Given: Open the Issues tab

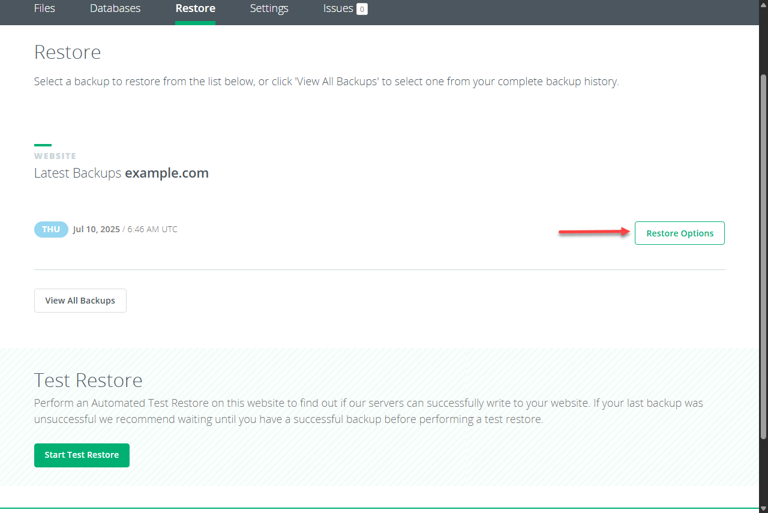Looking at the screenshot, I should tap(338, 8).
